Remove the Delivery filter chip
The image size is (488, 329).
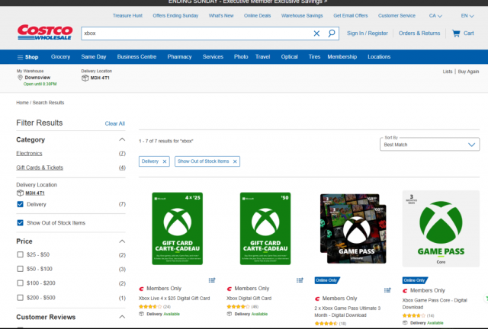point(165,161)
